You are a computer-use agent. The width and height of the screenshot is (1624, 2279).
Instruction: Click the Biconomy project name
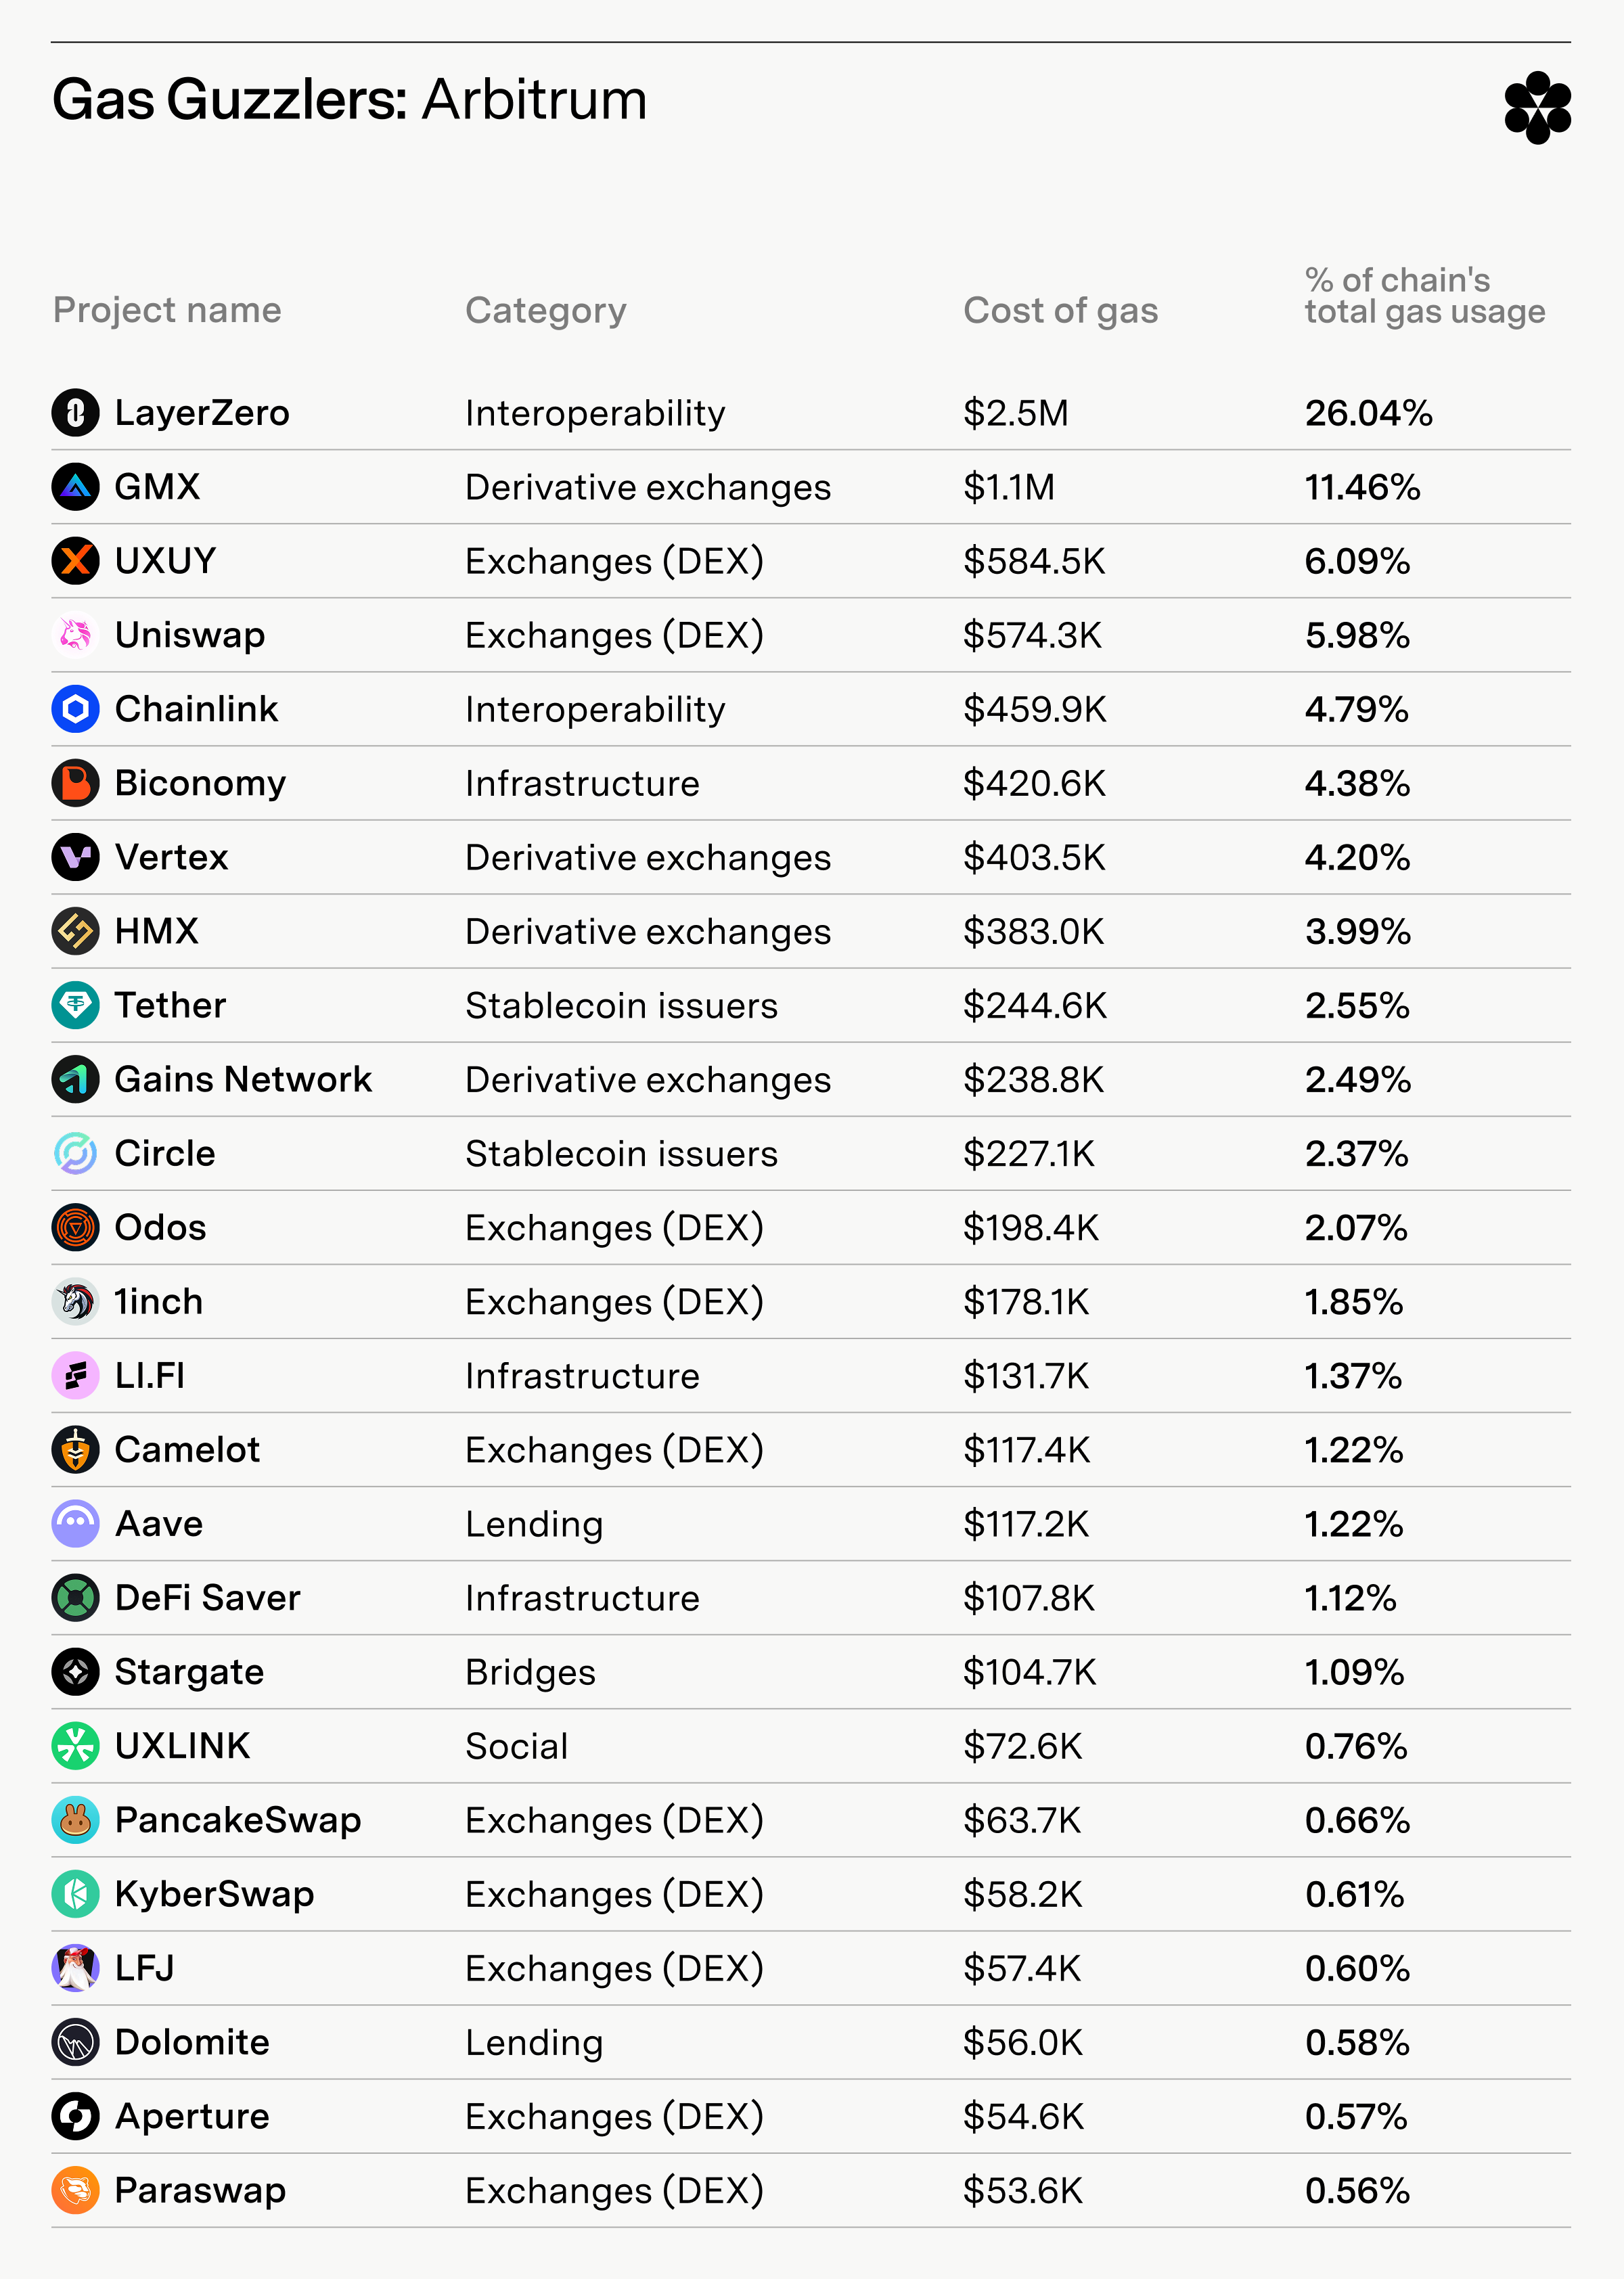coord(200,783)
